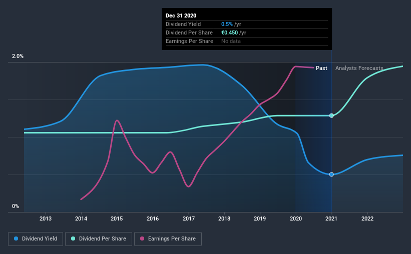The height and width of the screenshot is (254, 411).
Task: Click the 2015 x-axis year label
Action: 117,218
